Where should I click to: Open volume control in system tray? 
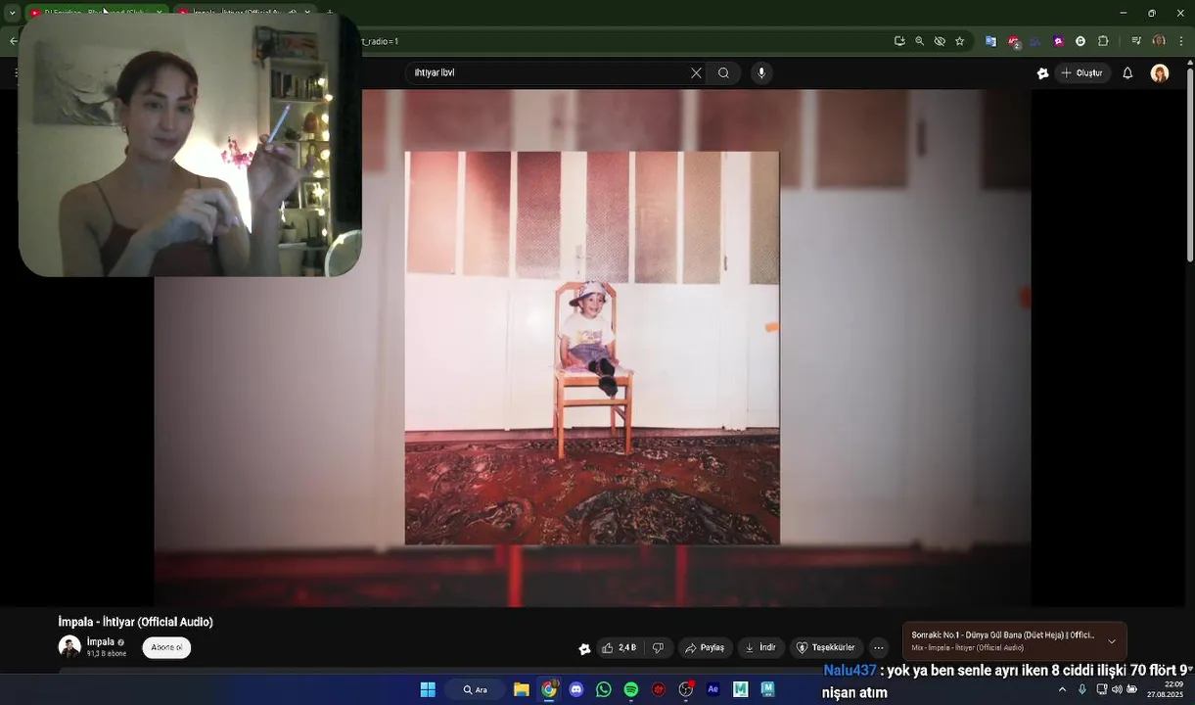pos(1117,689)
